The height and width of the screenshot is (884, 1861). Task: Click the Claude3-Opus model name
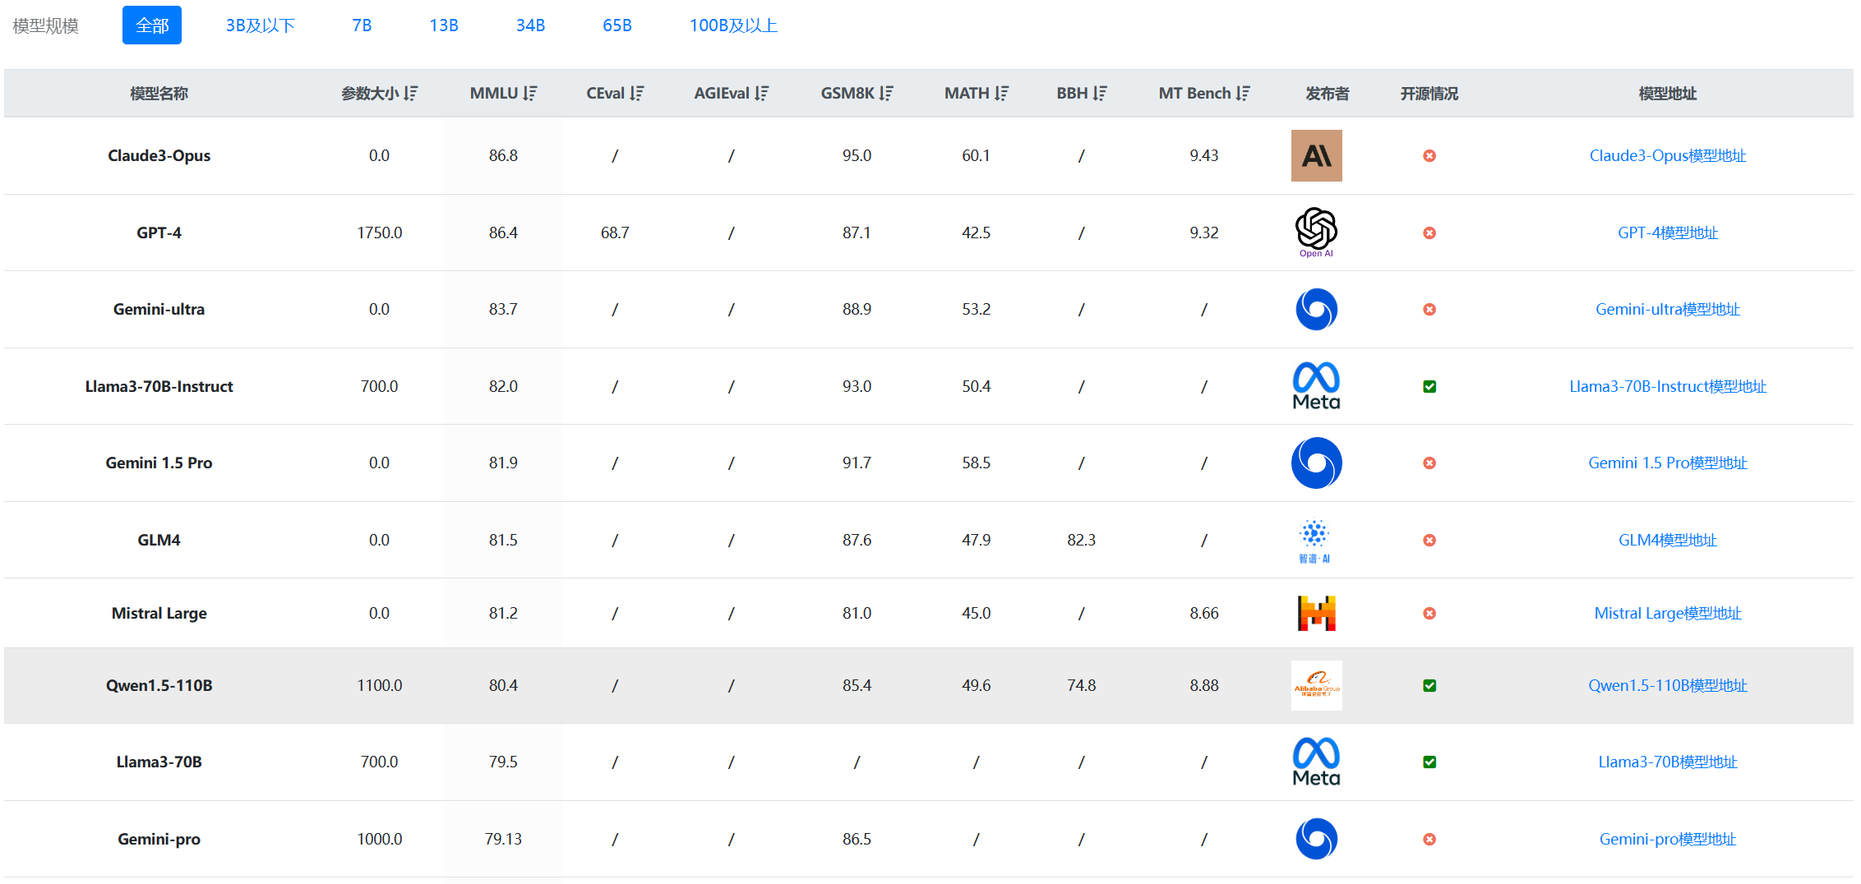pyautogui.click(x=159, y=155)
